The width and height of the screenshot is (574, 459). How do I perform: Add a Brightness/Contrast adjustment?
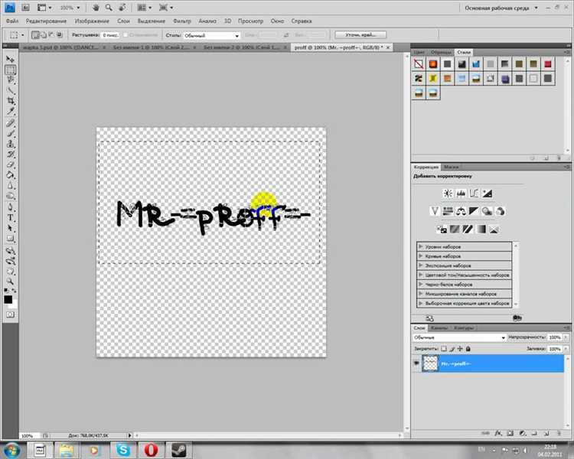(445, 193)
